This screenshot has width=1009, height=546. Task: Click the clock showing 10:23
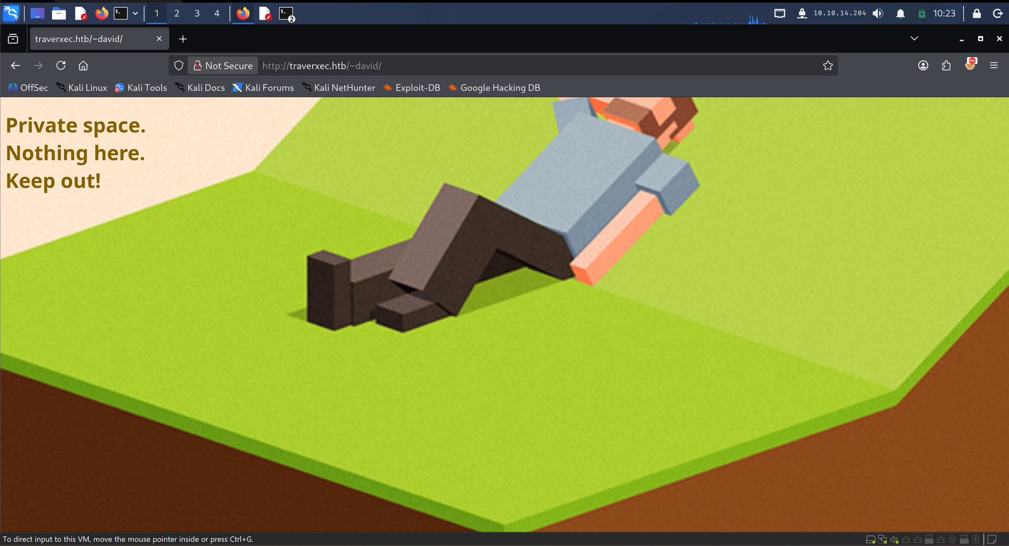pos(944,14)
